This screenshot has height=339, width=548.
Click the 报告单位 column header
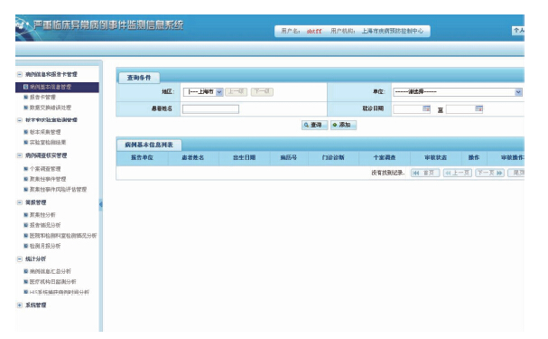tap(143, 158)
